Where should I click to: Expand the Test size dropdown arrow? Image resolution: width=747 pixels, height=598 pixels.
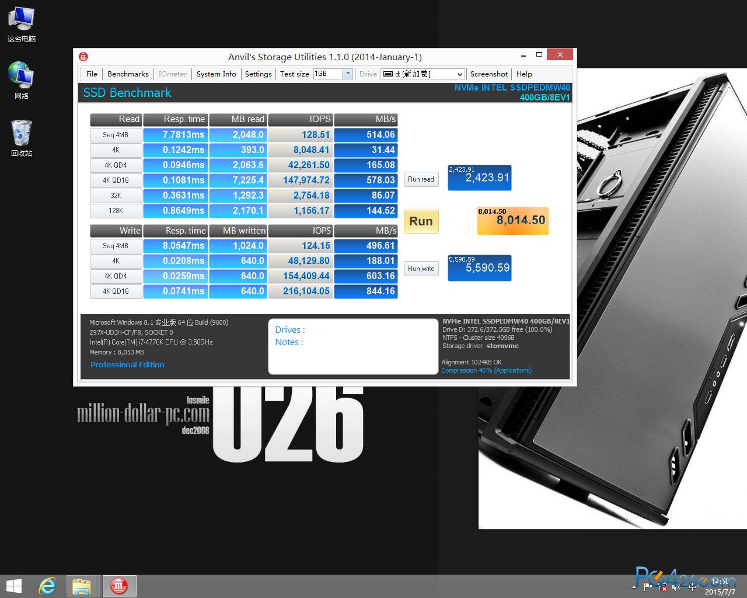click(348, 74)
